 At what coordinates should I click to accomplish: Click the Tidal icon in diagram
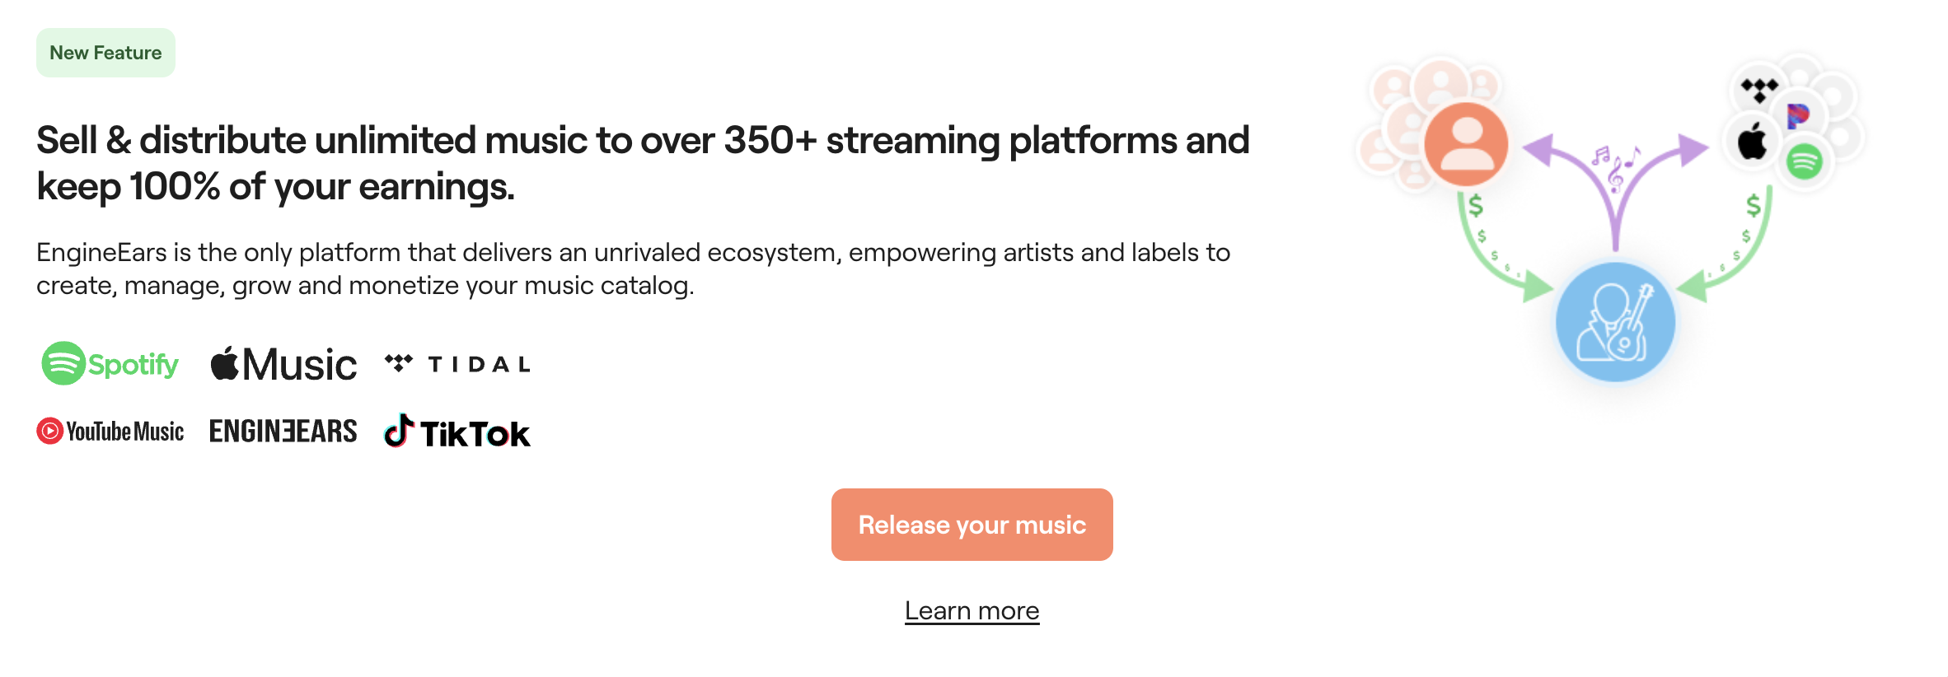1759,89
